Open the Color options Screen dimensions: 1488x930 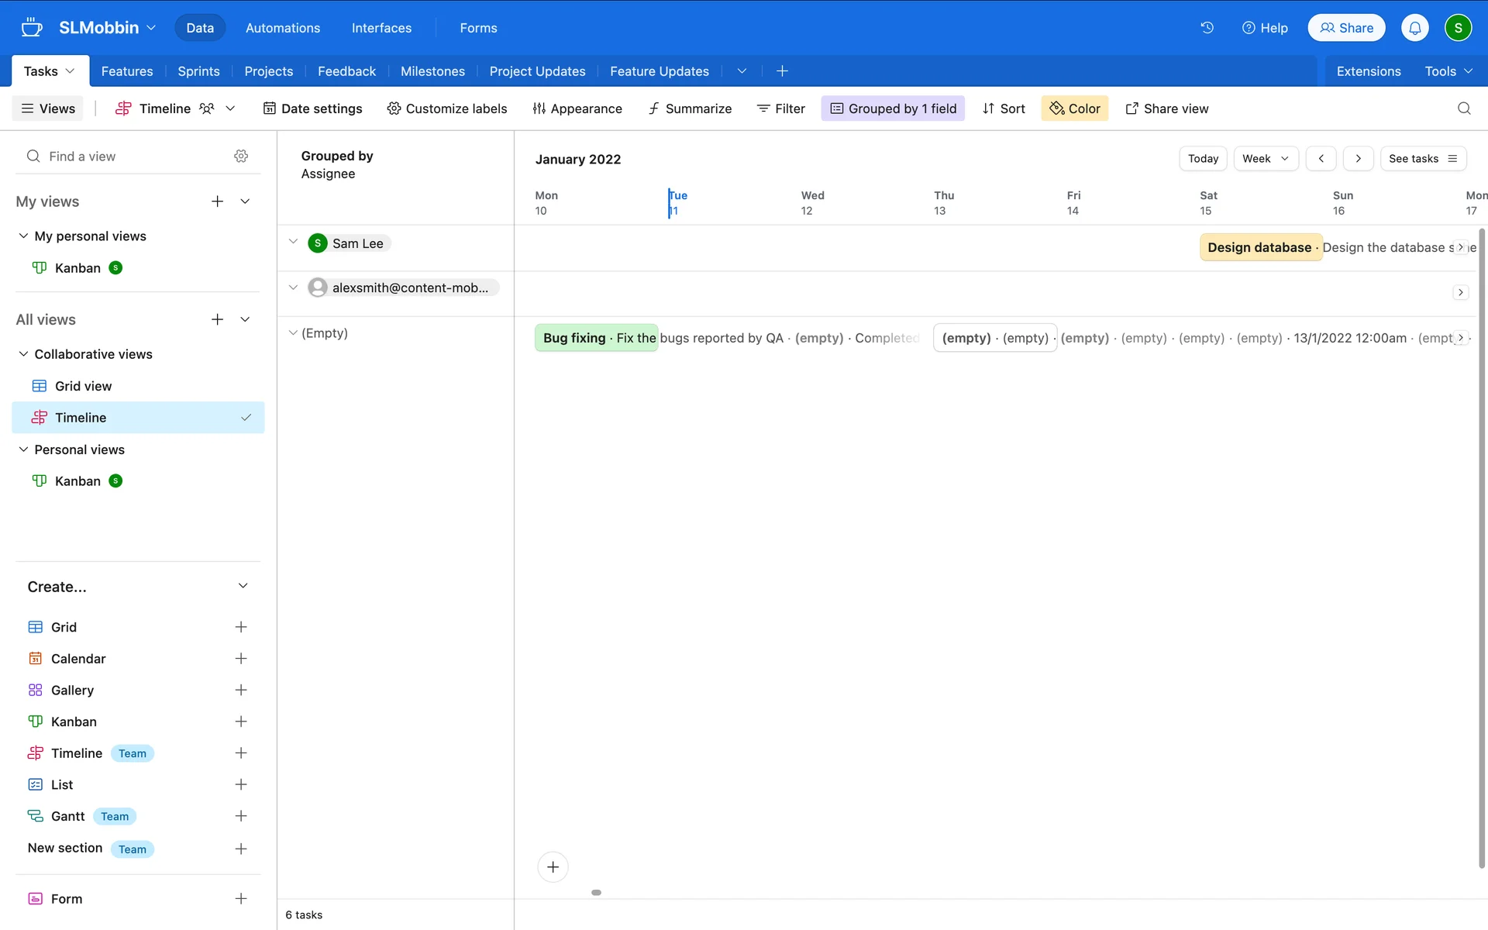[1074, 108]
